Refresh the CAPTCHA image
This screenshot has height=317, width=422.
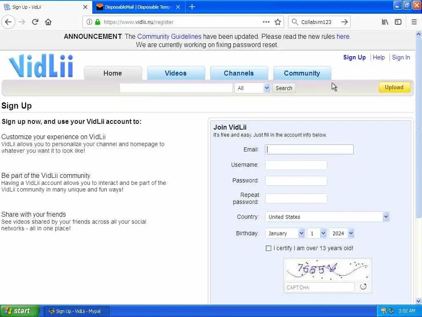(363, 286)
